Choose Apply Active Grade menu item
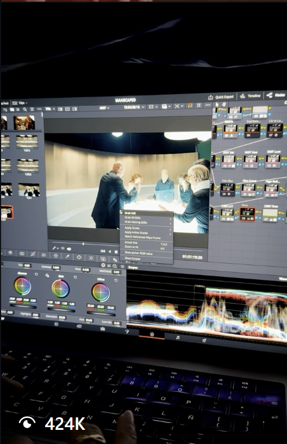This screenshot has width=287, height=444. (146, 233)
